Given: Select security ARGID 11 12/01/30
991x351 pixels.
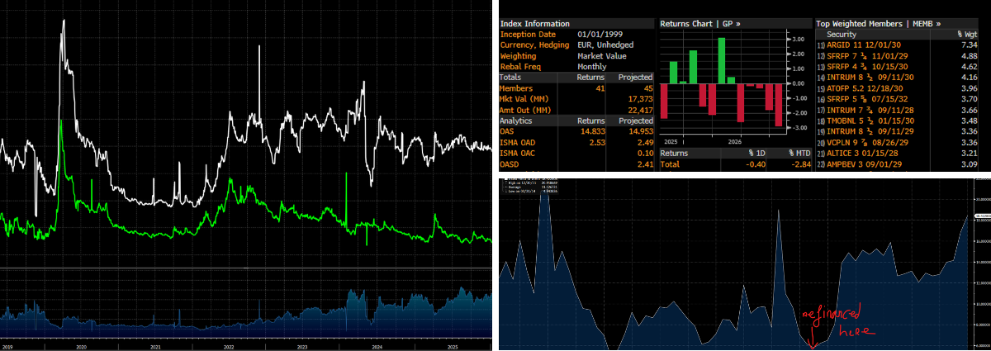Looking at the screenshot, I should (864, 45).
